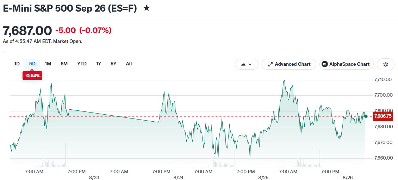Viewport: 398px width, 180px height.
Task: Open chart settings gear icon
Action: (x=386, y=64)
